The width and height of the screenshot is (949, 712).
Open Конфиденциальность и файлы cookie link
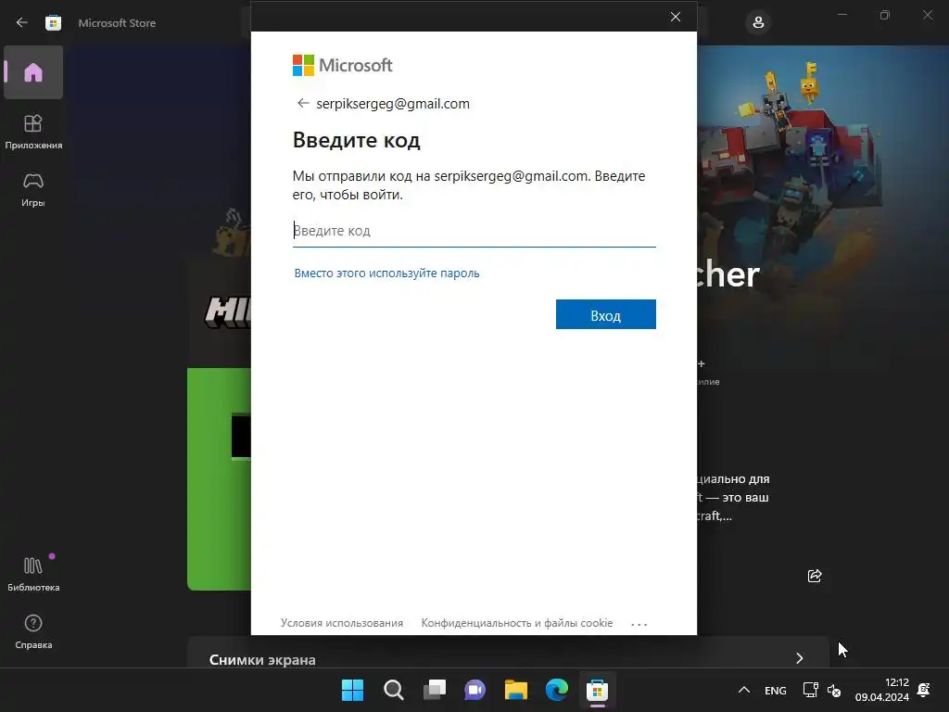point(517,623)
